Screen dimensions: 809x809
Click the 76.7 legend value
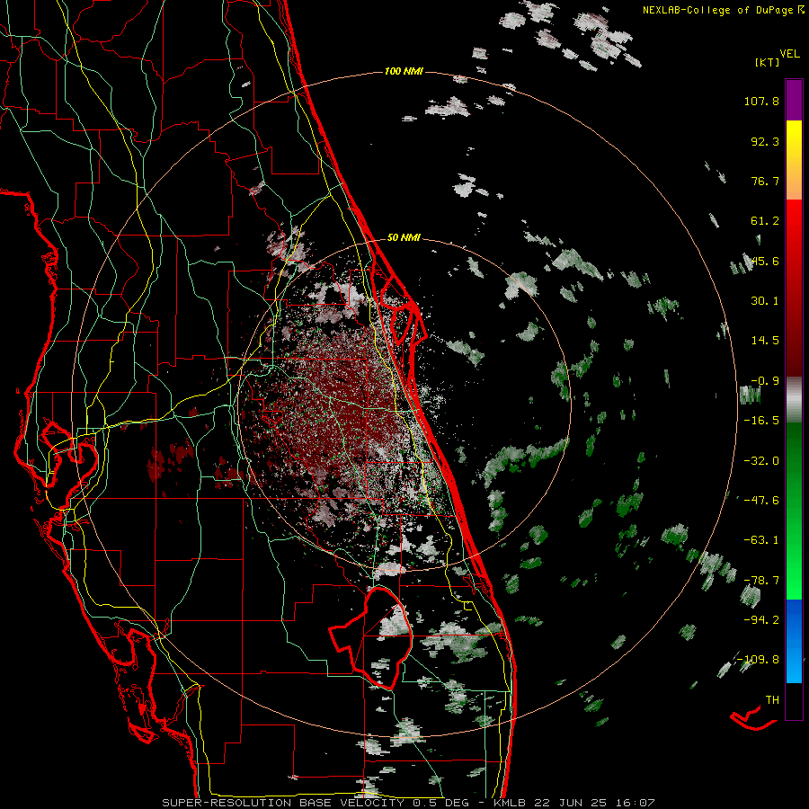point(765,181)
